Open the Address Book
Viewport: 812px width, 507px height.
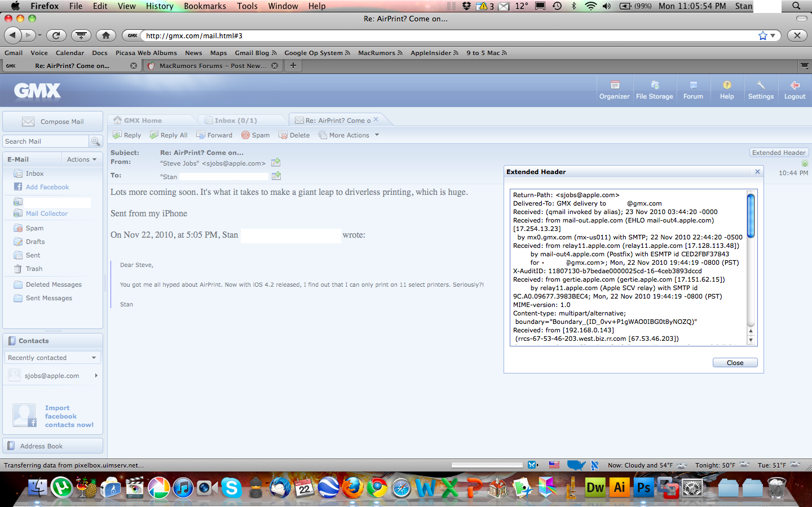(x=53, y=446)
